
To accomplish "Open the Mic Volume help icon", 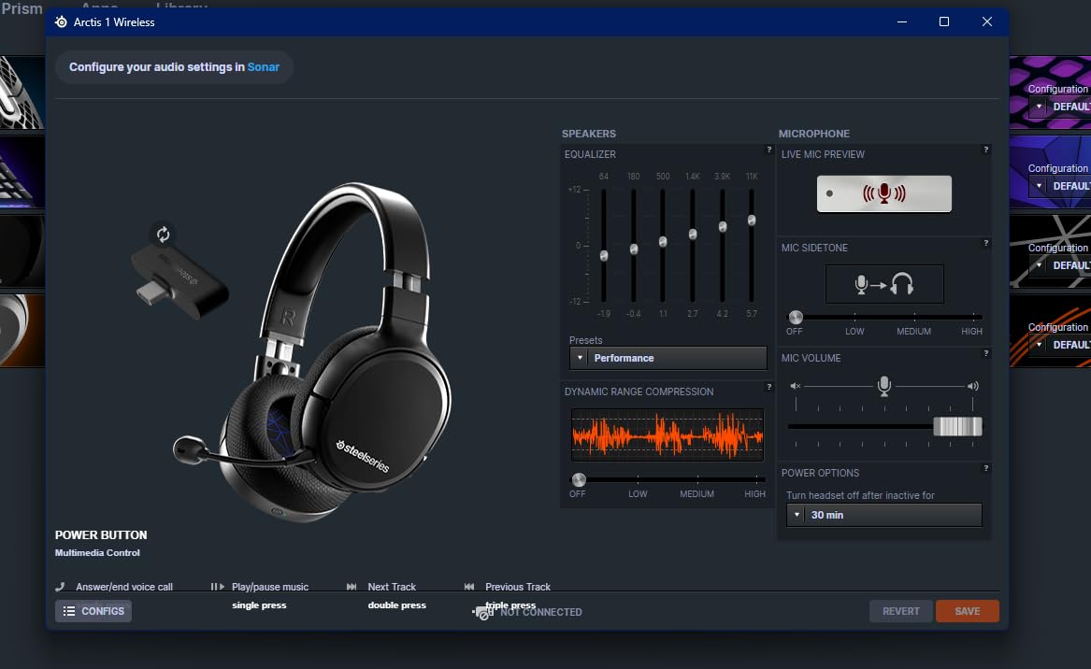I will point(986,353).
